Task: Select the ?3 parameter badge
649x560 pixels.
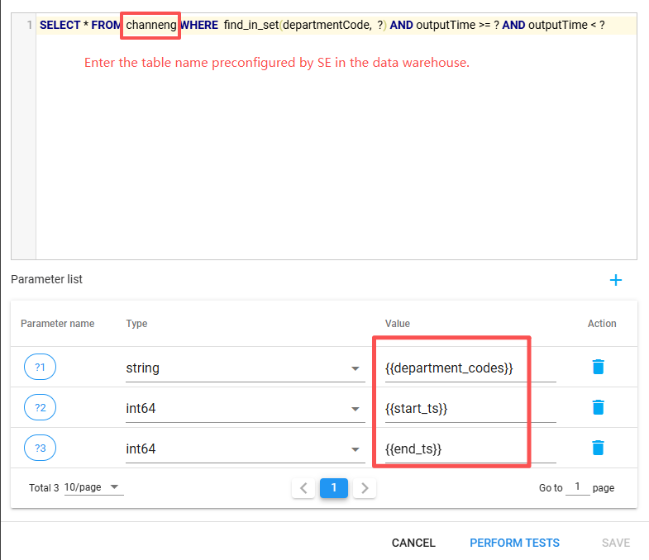Action: pyautogui.click(x=40, y=448)
